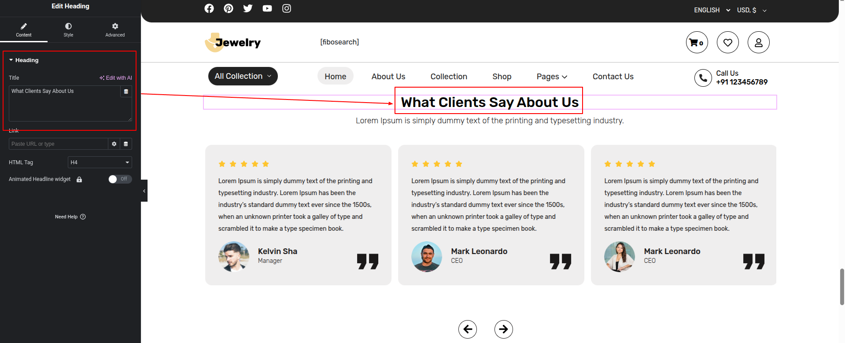845x343 pixels.
Task: Click the Facebook icon in top bar
Action: pos(209,8)
